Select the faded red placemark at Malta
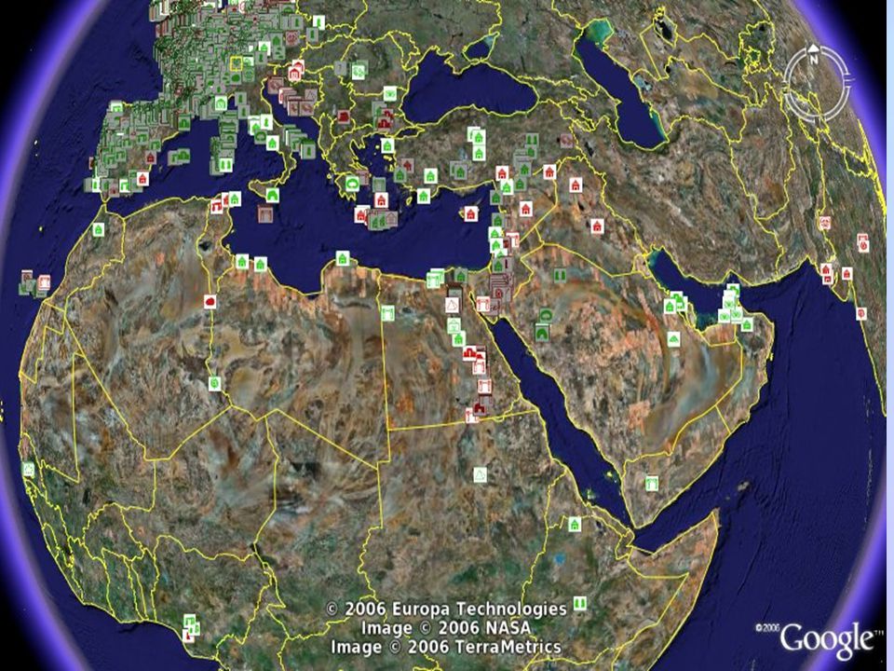The height and width of the screenshot is (671, 894). pyautogui.click(x=265, y=214)
